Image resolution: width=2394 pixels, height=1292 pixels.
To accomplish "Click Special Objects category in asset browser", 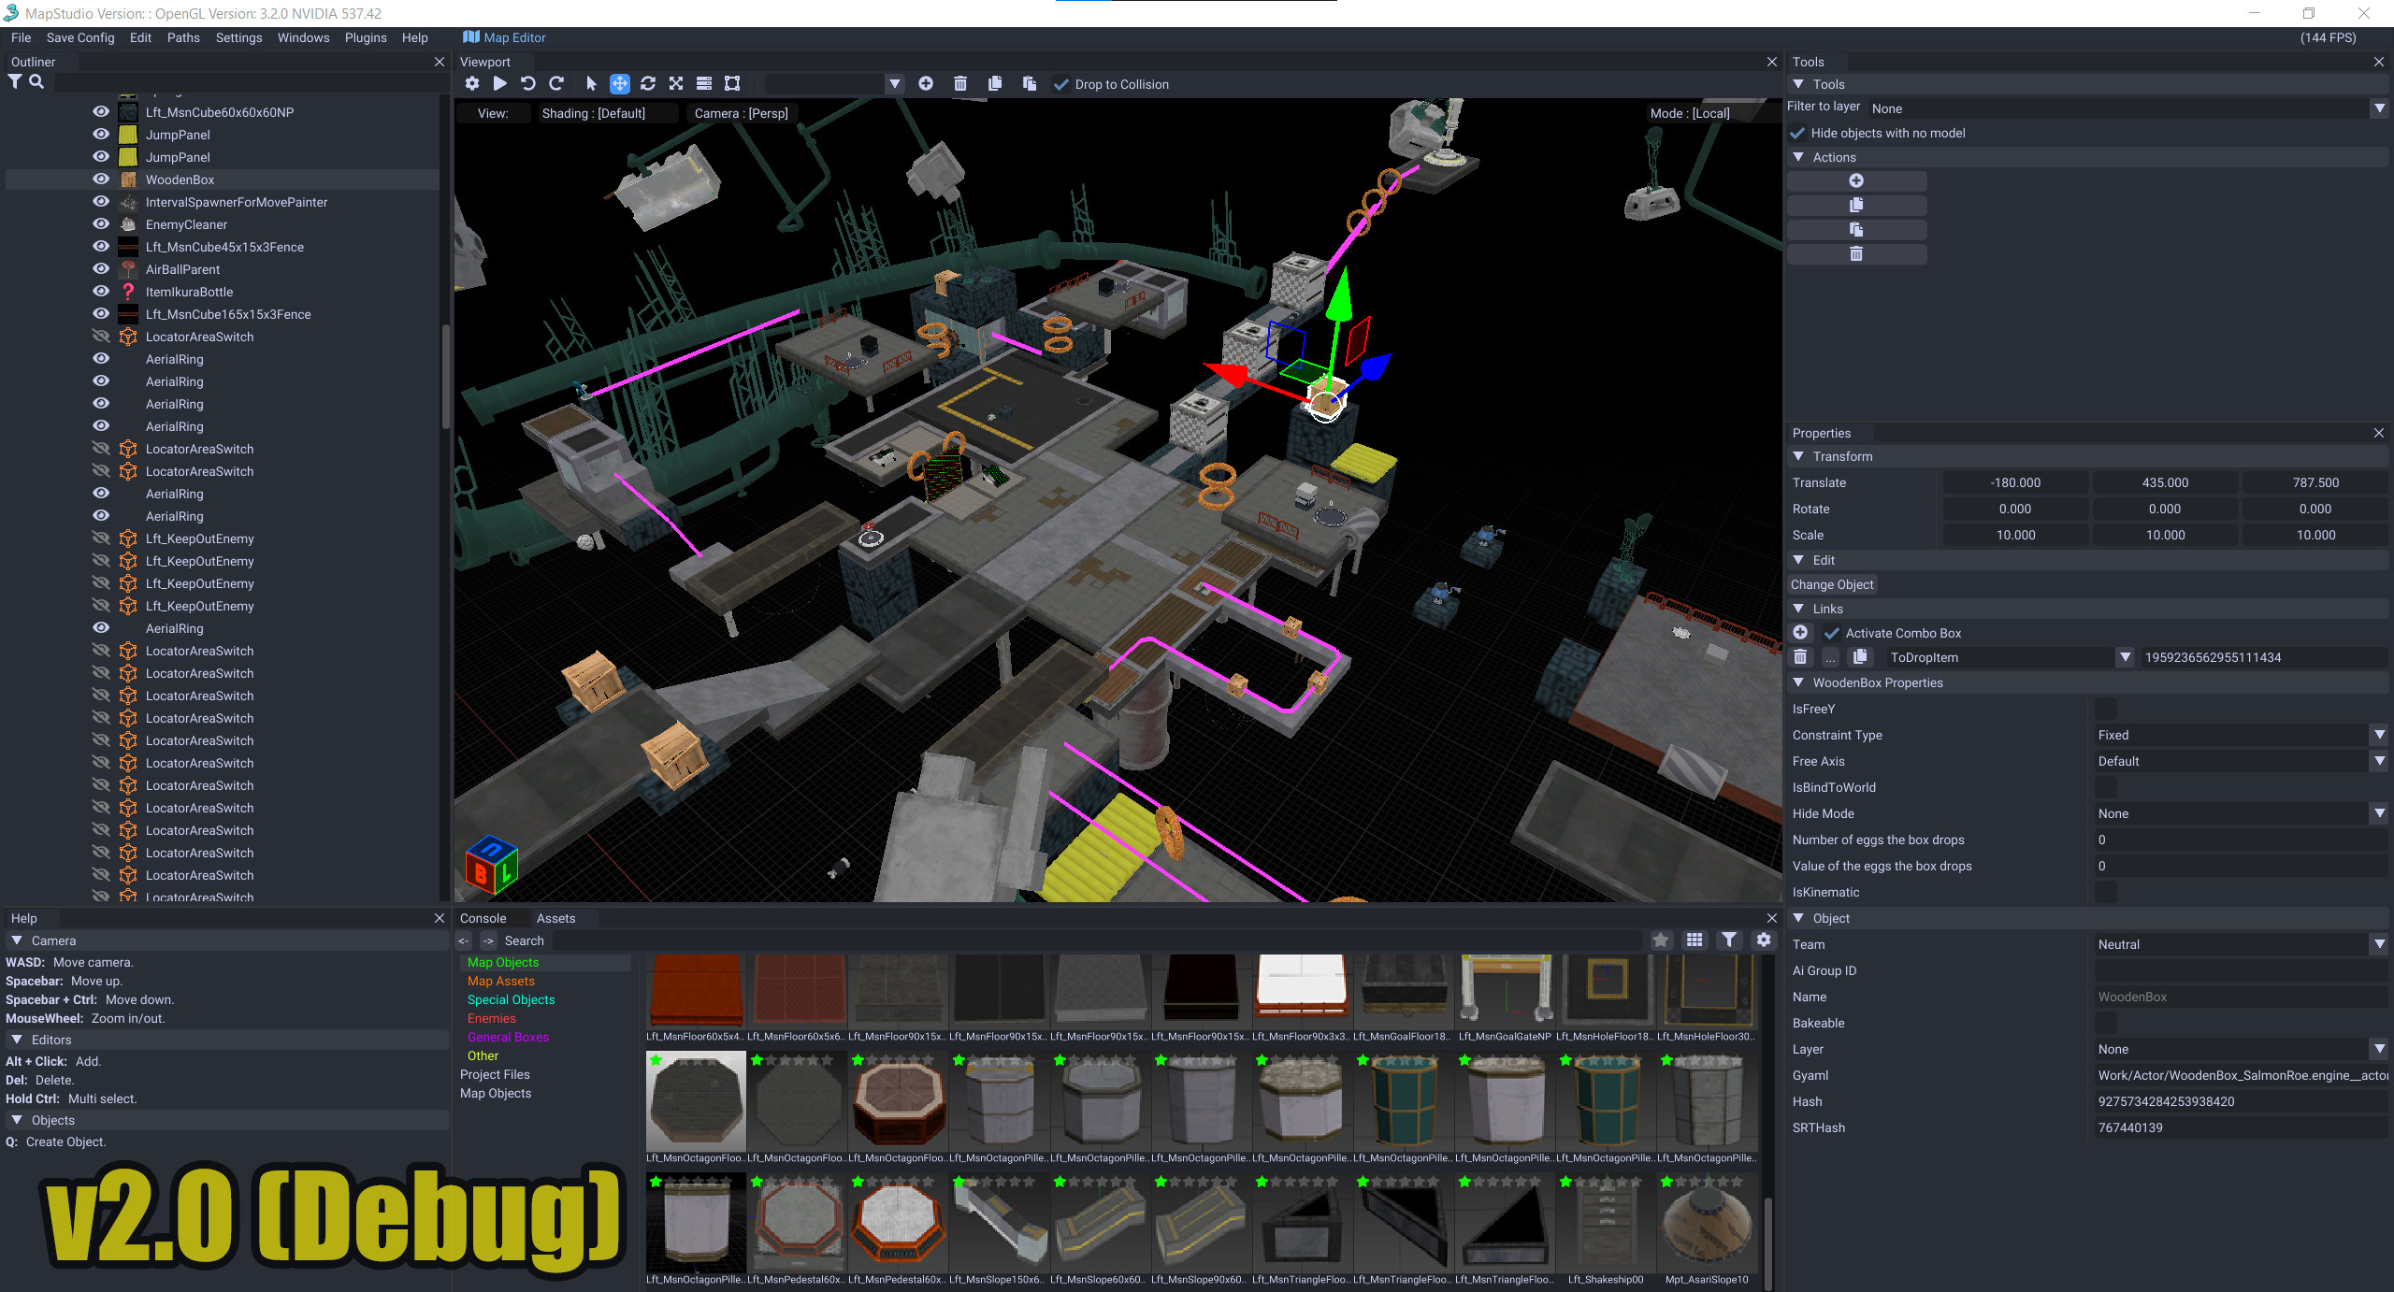I will tap(511, 999).
